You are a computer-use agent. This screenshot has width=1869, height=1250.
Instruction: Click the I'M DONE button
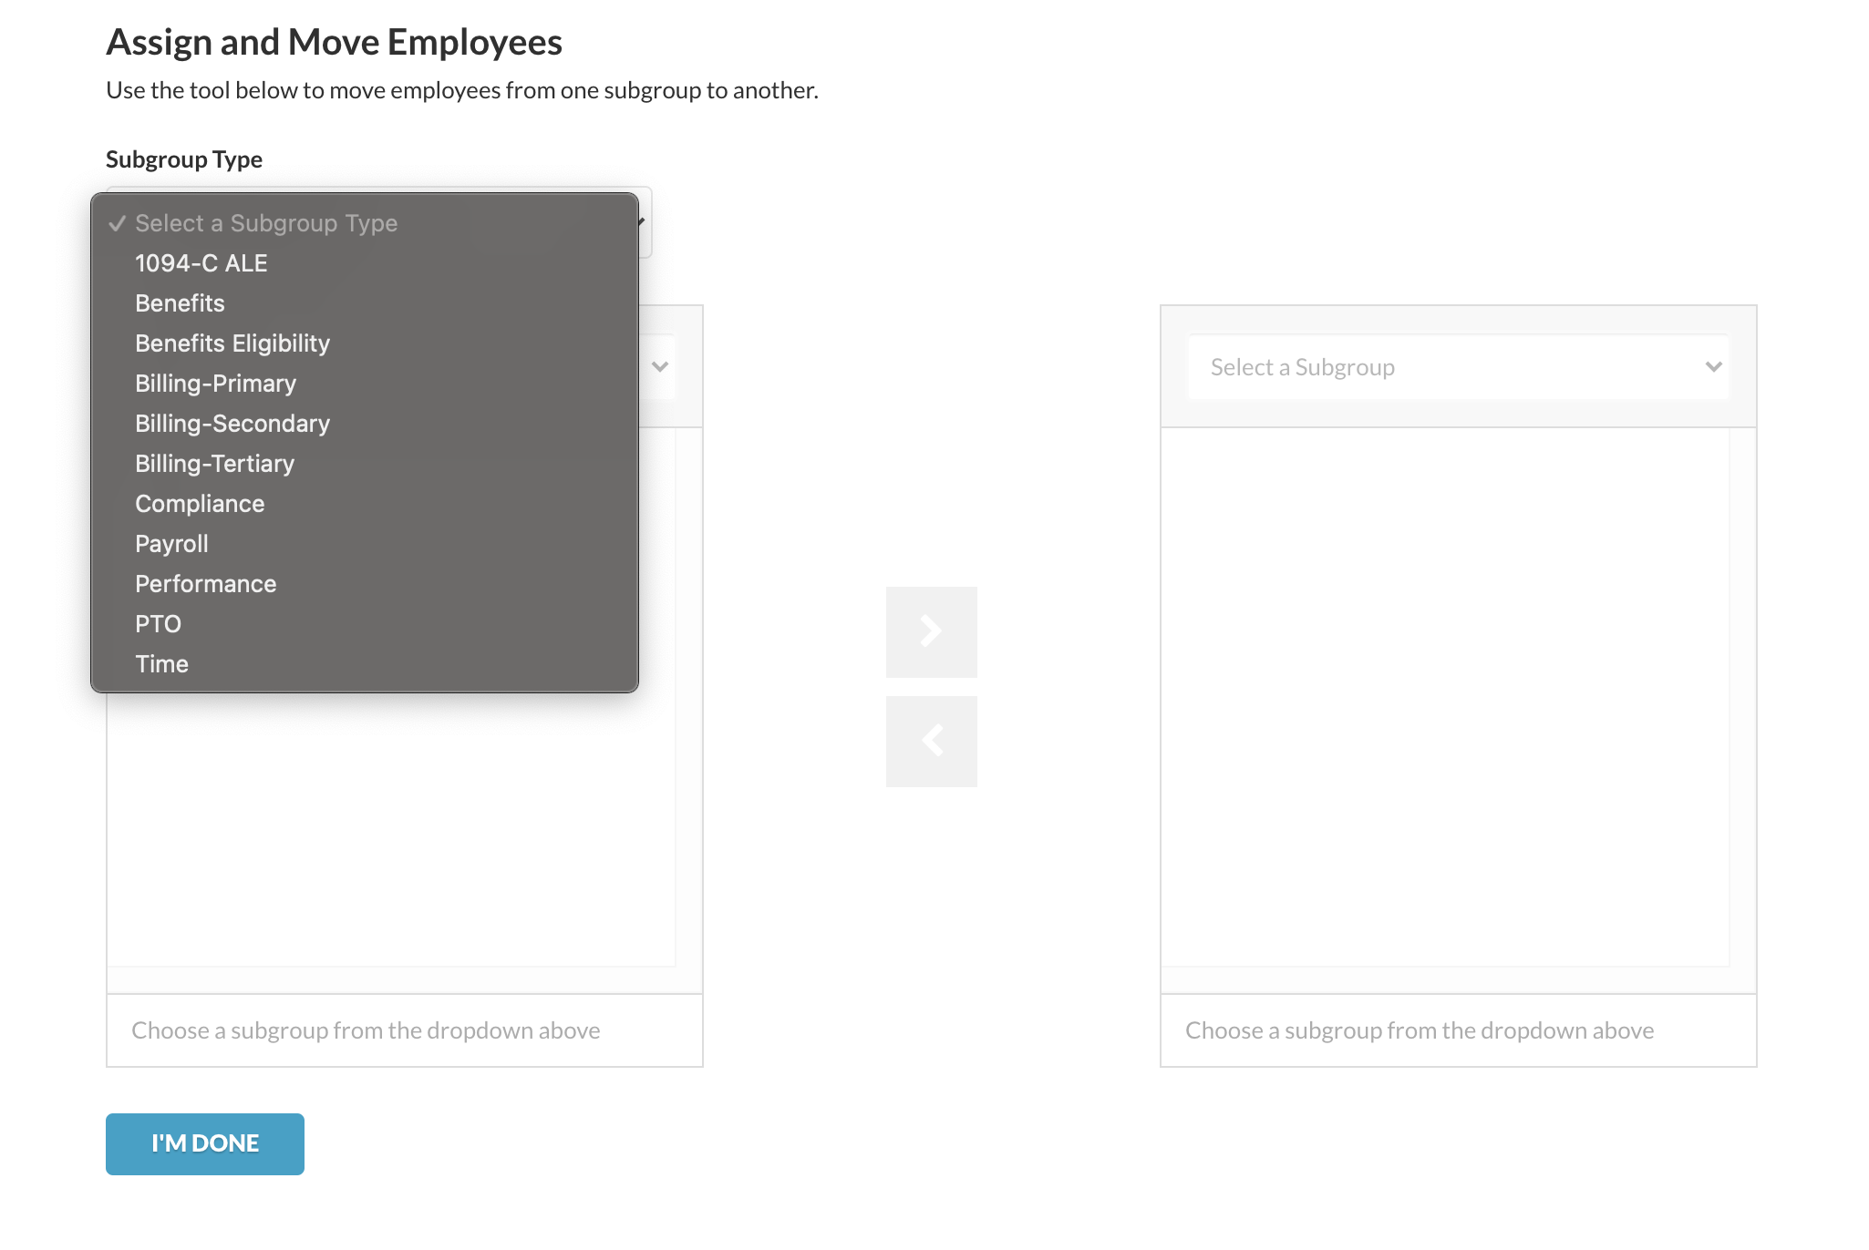point(205,1143)
